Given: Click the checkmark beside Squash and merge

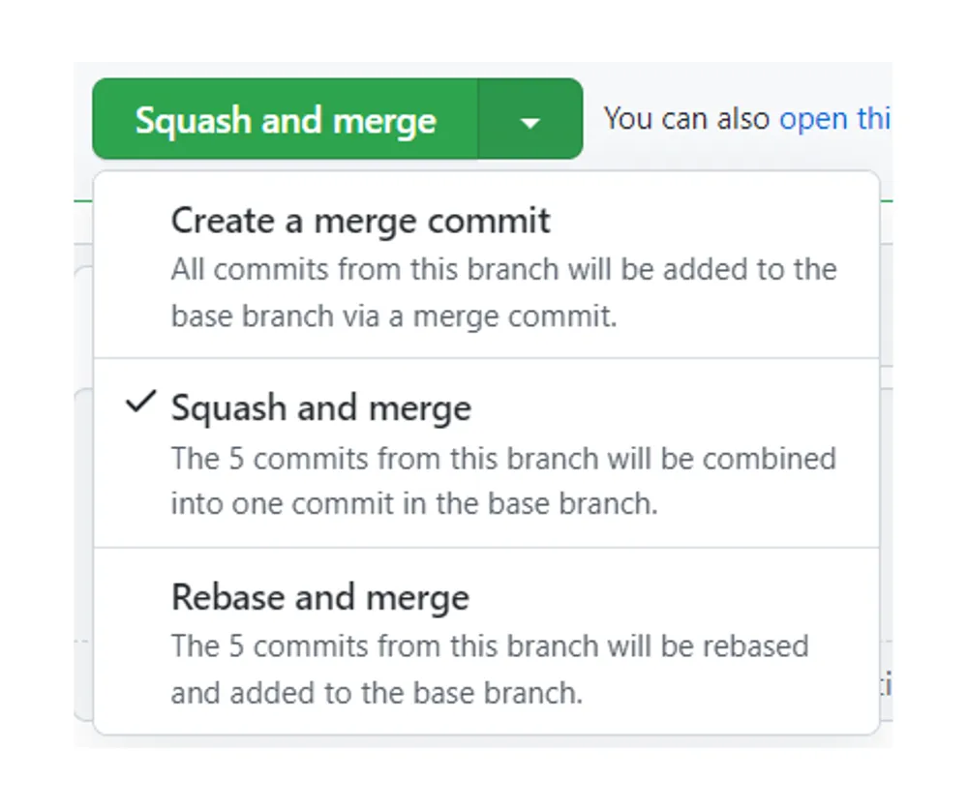Looking at the screenshot, I should [x=142, y=404].
